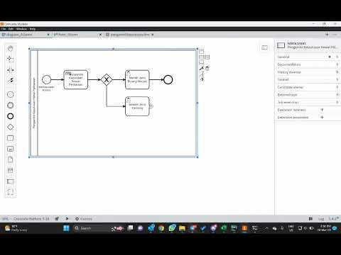Open the Windows Start menu
Viewport: 341px width, 255px height.
click(66, 228)
